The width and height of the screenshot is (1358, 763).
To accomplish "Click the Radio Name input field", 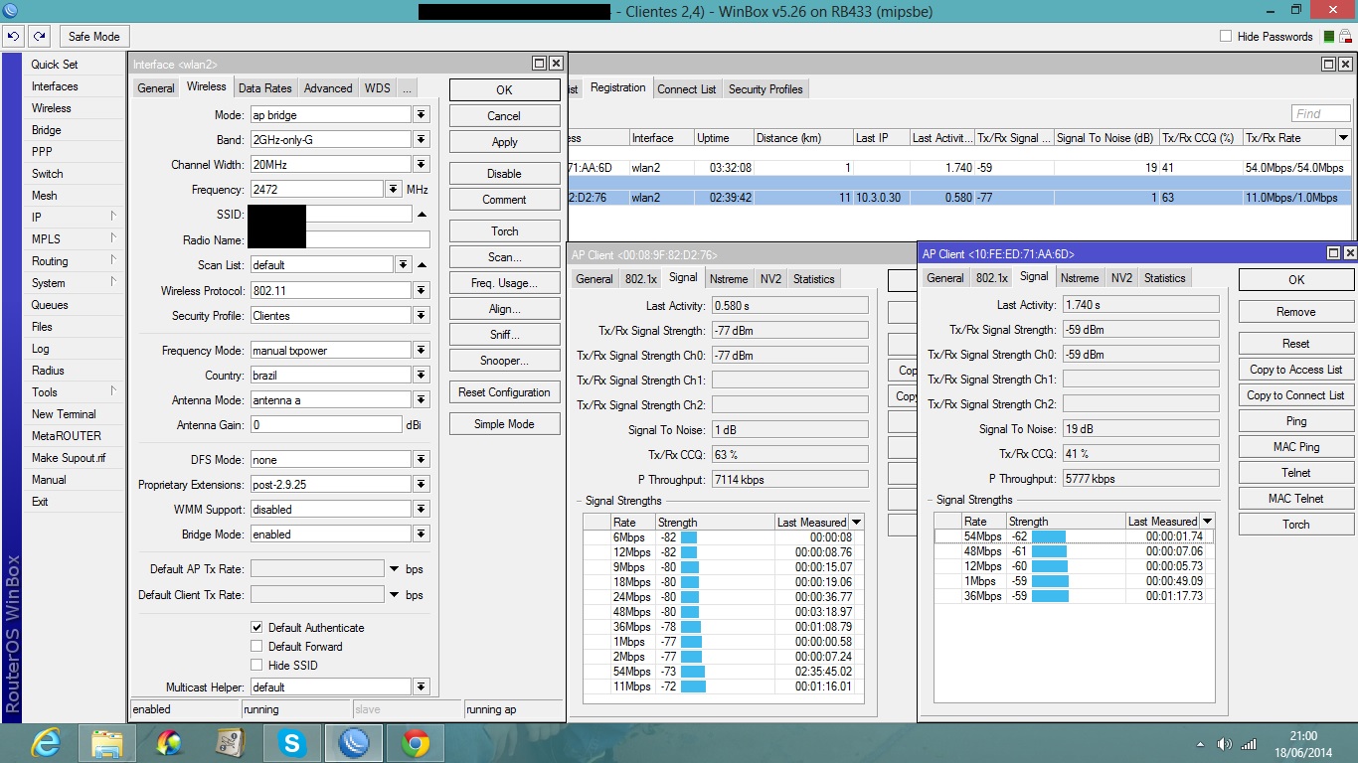I will click(x=339, y=239).
